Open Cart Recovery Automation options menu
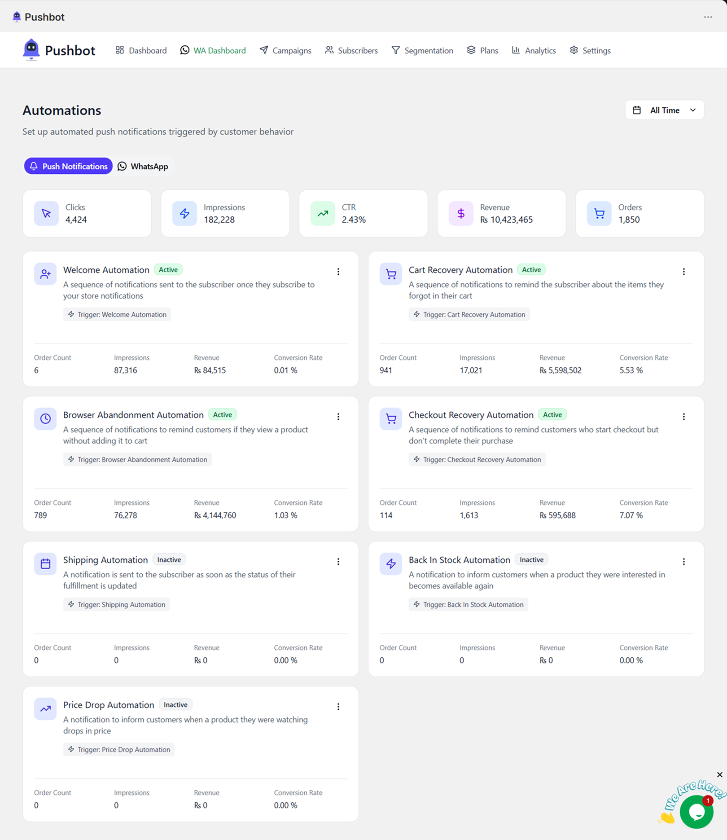Viewport: 727px width, 840px height. click(684, 272)
